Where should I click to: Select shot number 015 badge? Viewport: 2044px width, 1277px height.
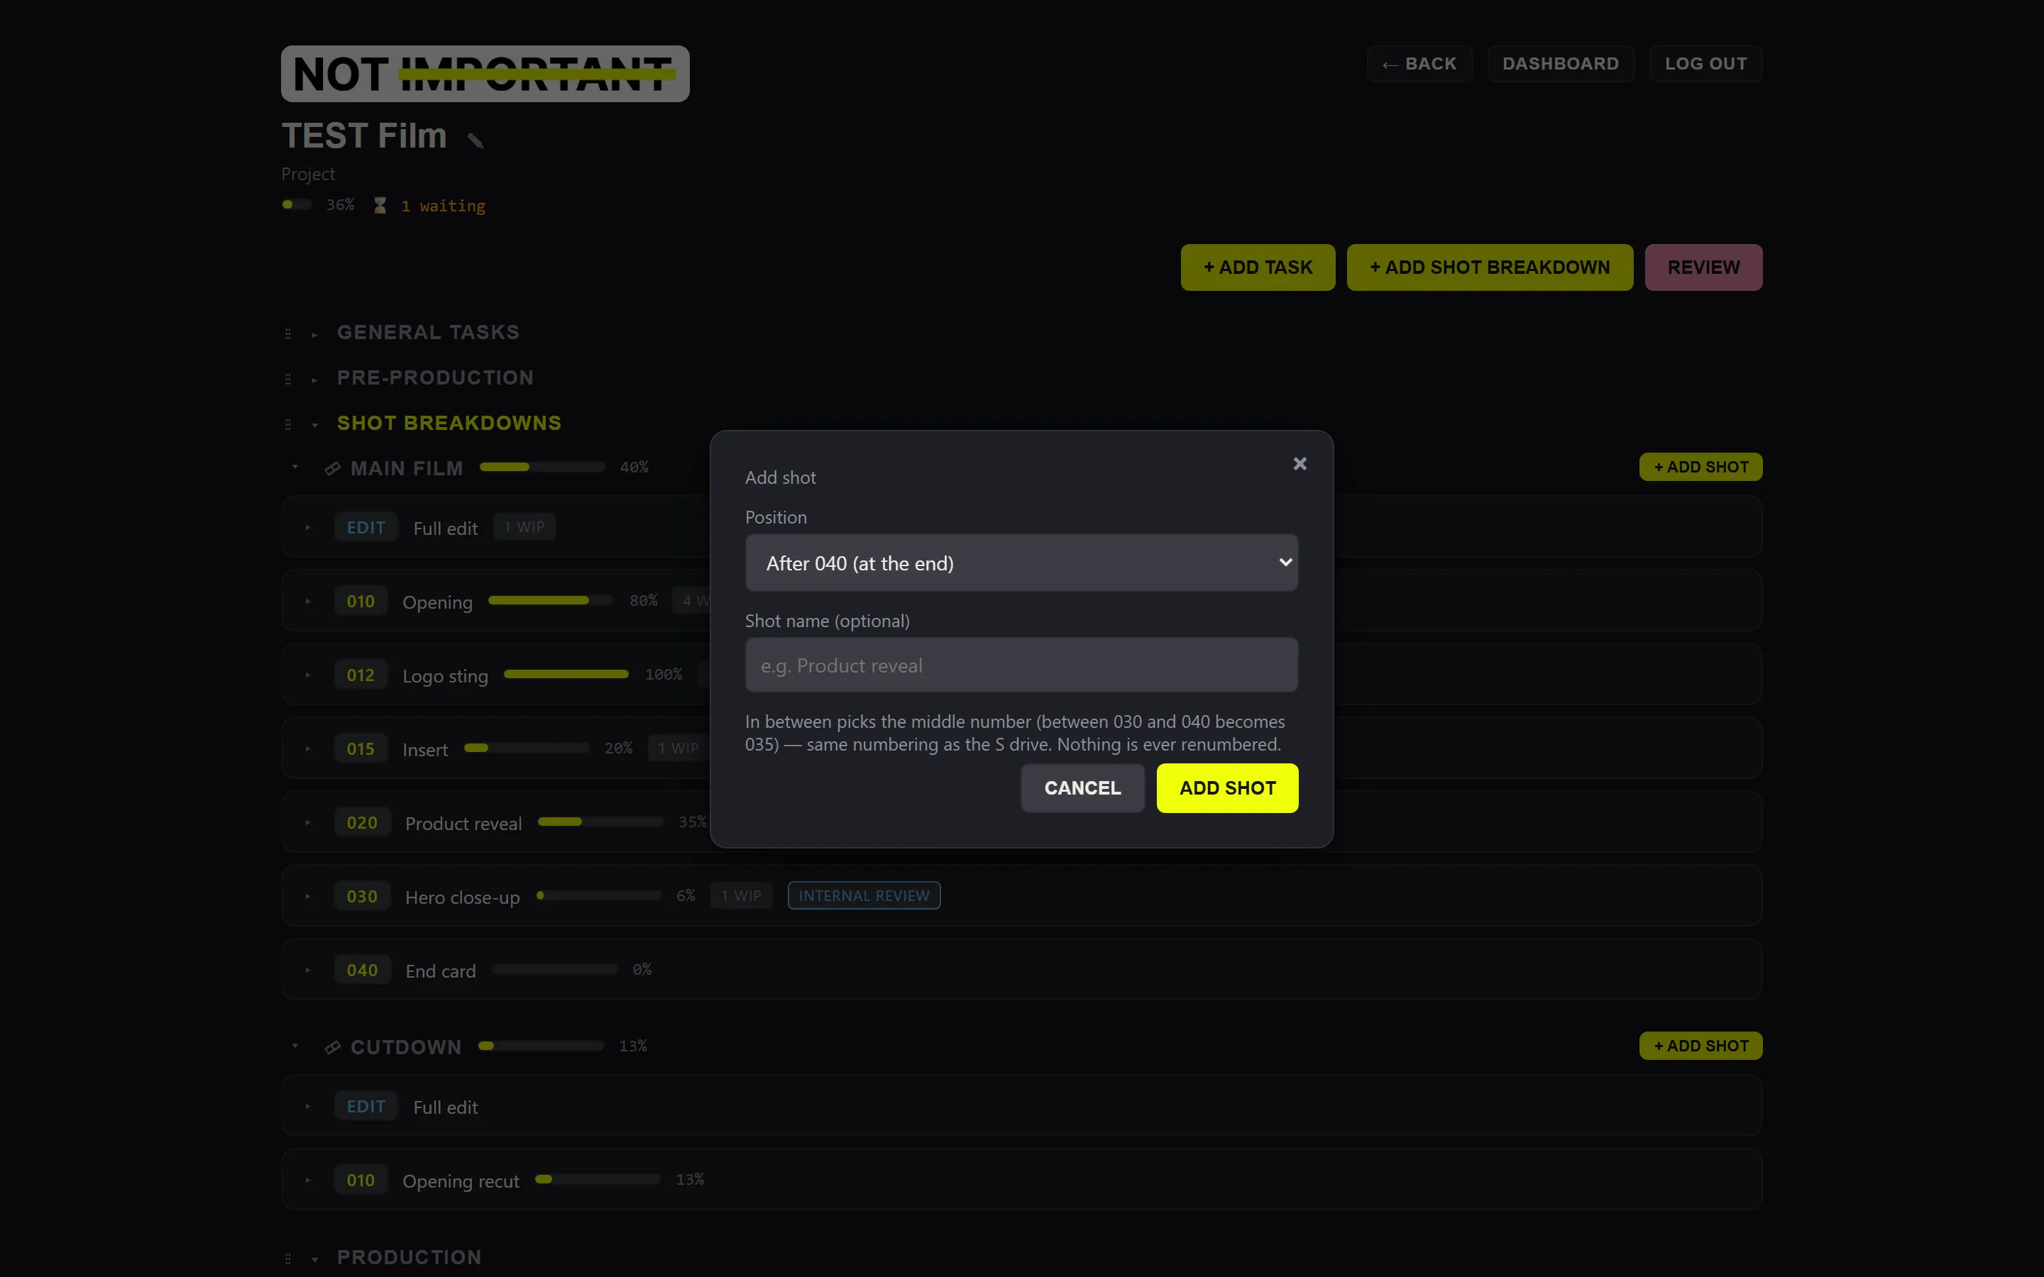(x=361, y=748)
